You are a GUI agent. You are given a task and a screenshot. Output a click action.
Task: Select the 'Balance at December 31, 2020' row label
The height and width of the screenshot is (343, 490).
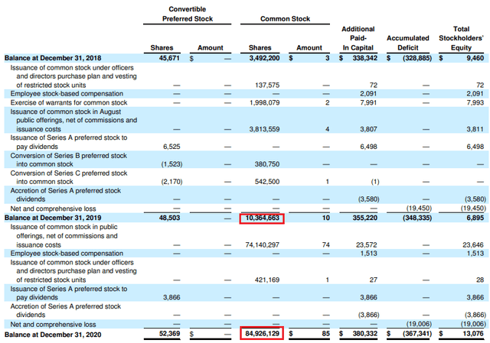[x=53, y=335]
